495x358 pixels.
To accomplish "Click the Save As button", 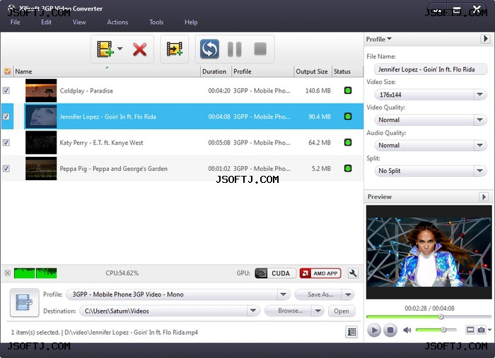I will pyautogui.click(x=318, y=294).
